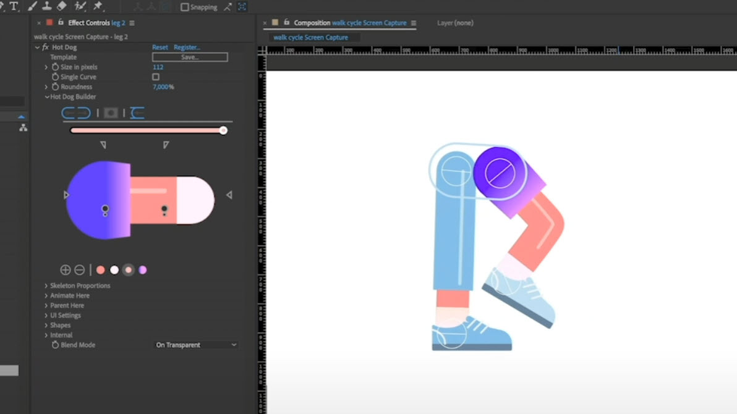The height and width of the screenshot is (414, 737).
Task: Expand the Animate Here group
Action: pyautogui.click(x=46, y=295)
